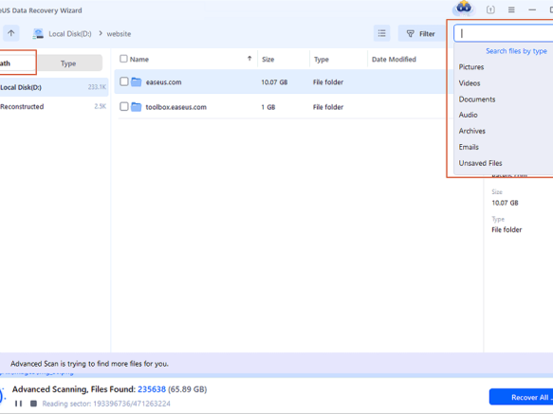This screenshot has width=553, height=414.
Task: Click the easeus.com folder icon
Action: pyautogui.click(x=137, y=82)
